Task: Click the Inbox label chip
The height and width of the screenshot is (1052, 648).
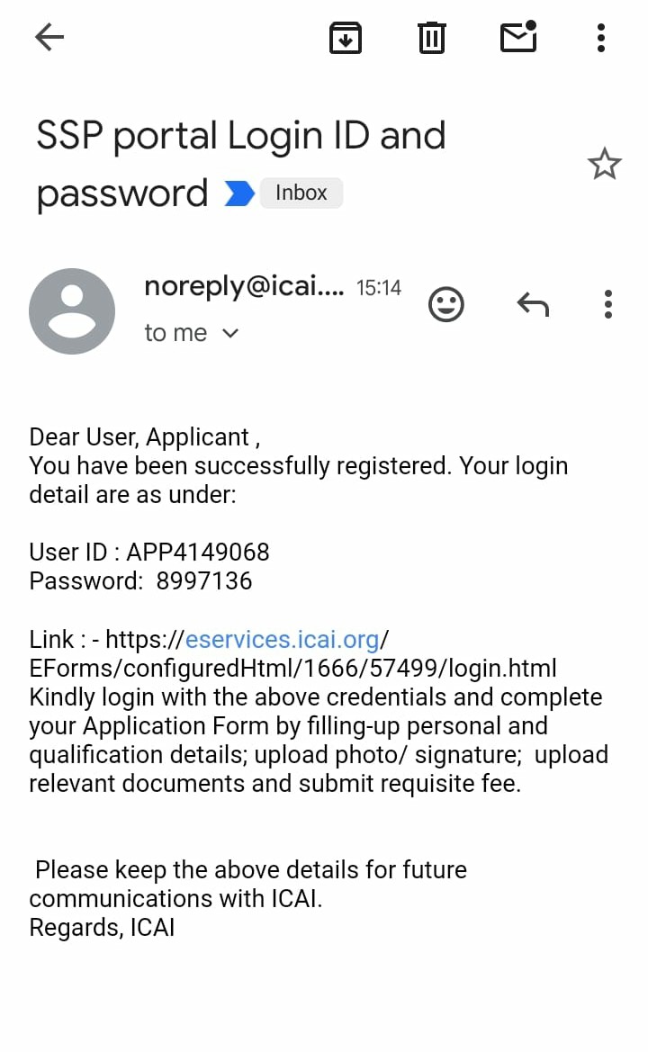Action: pos(301,193)
